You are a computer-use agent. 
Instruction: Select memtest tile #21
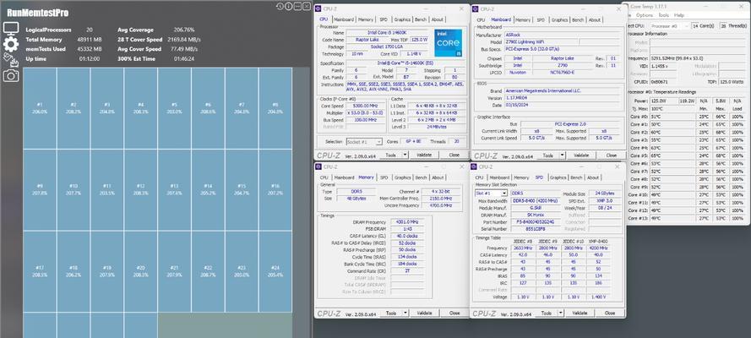click(174, 271)
